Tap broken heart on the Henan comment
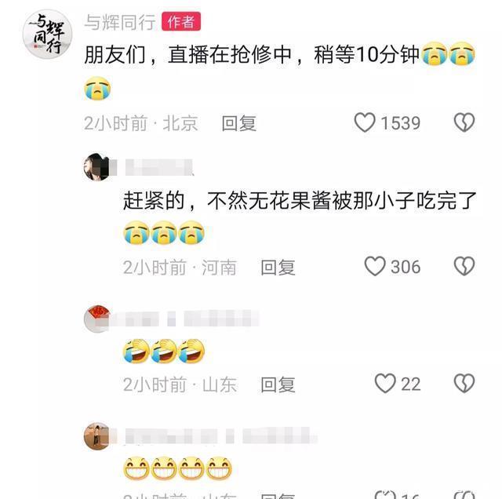This screenshot has height=499, width=502. pos(464,266)
